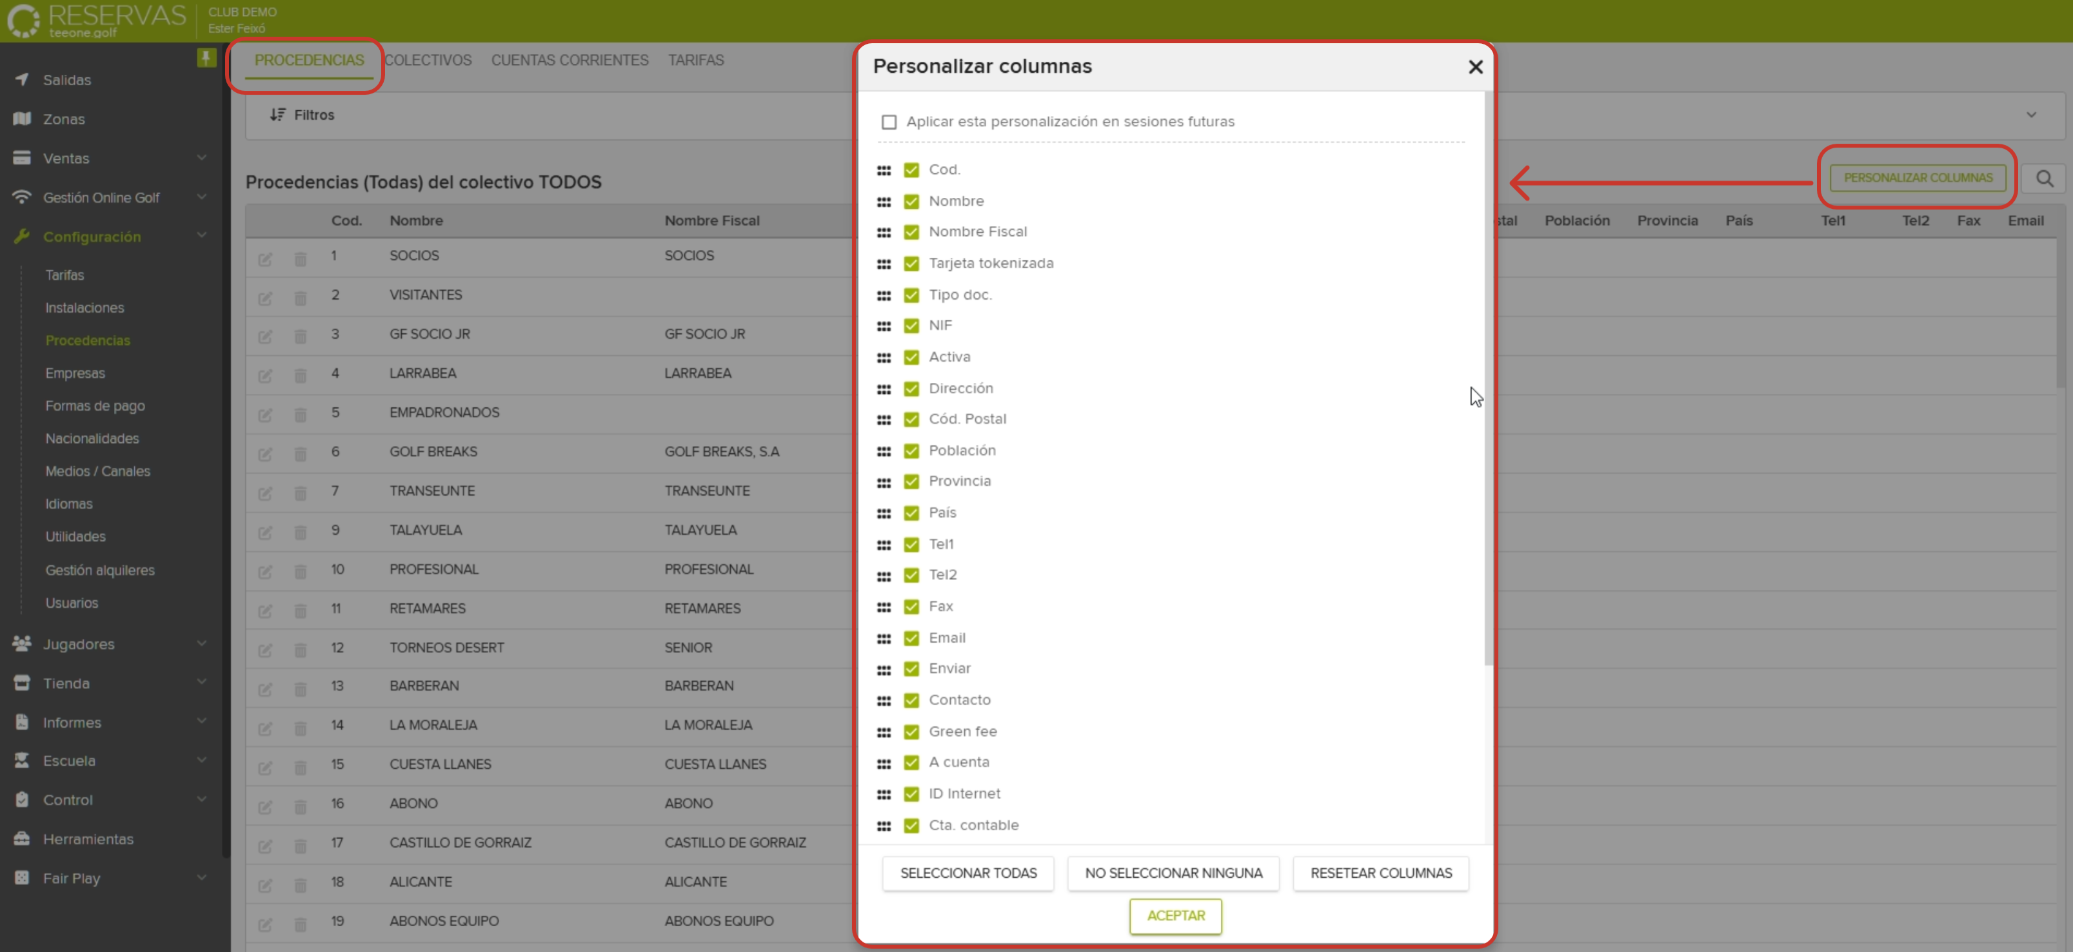This screenshot has width=2073, height=952.
Task: Expand the Tienda submenu chevron
Action: (x=202, y=682)
